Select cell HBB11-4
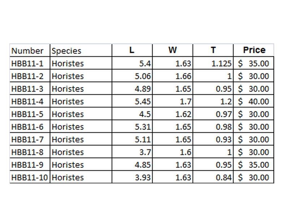The image size is (289, 217). 30,101
